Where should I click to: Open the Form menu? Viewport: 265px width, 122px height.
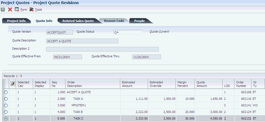[24, 10]
